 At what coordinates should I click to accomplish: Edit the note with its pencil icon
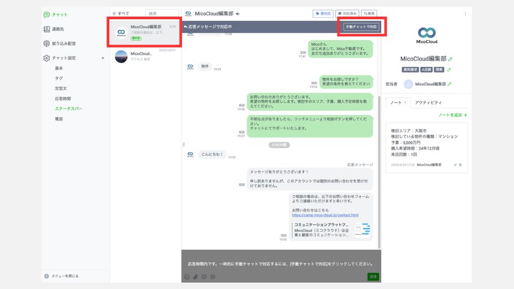click(x=455, y=165)
